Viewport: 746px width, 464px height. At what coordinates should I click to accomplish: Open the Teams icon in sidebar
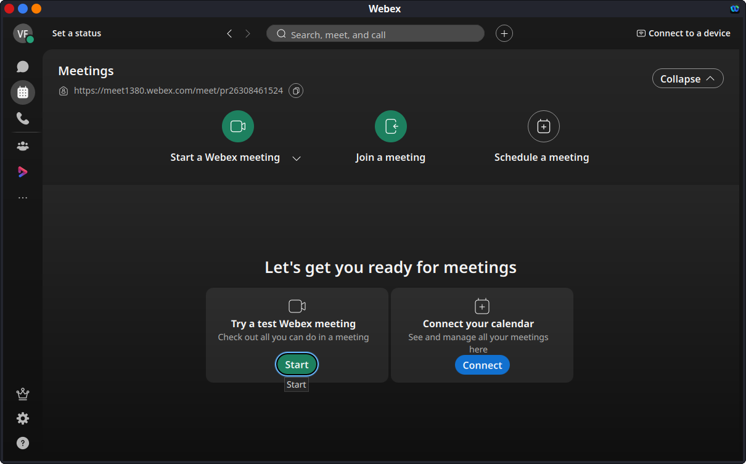click(x=23, y=146)
